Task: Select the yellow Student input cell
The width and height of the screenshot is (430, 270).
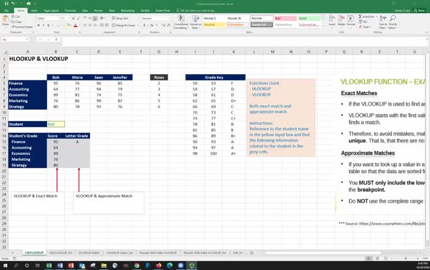Action: pyautogui.click(x=56, y=124)
